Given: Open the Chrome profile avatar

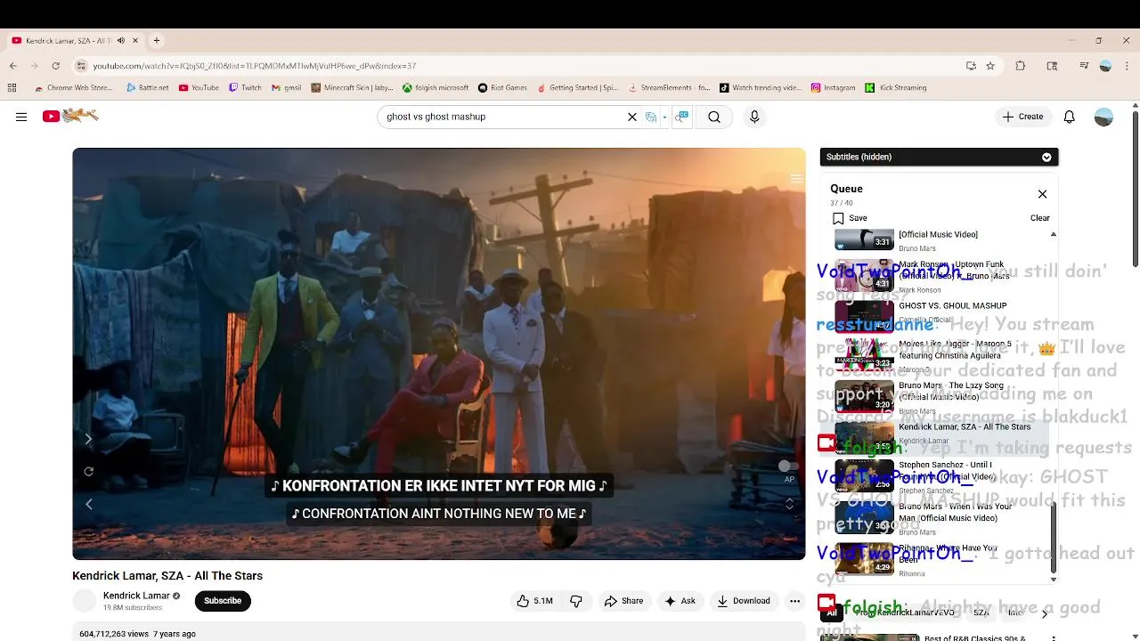Looking at the screenshot, I should 1105,66.
